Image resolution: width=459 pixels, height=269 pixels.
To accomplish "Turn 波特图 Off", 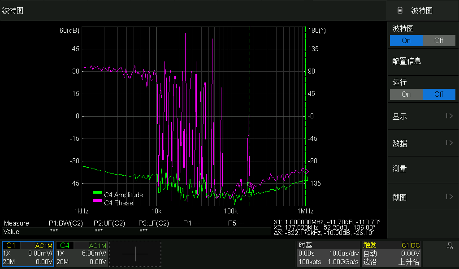I will tap(439, 41).
